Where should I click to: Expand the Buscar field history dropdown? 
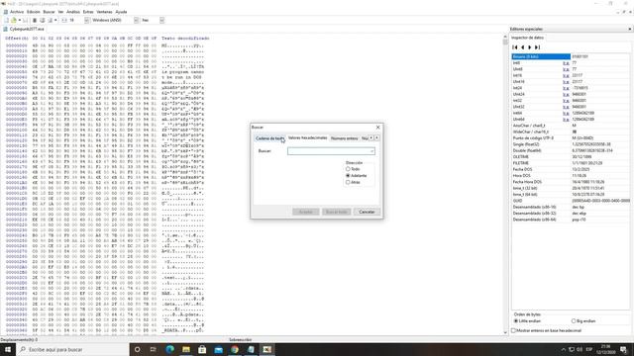[x=371, y=151]
